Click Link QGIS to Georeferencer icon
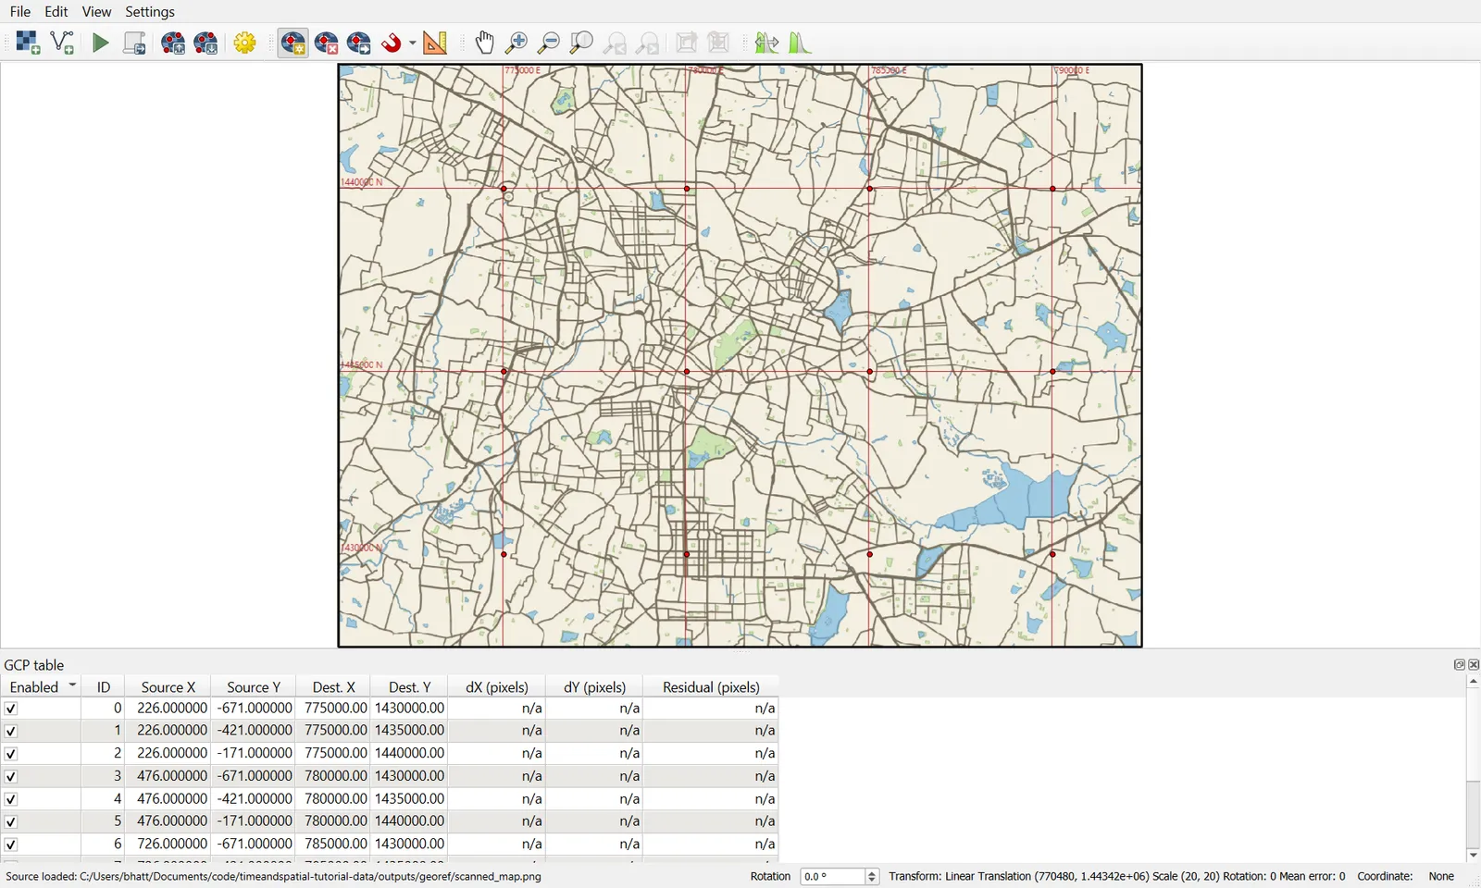 point(719,43)
